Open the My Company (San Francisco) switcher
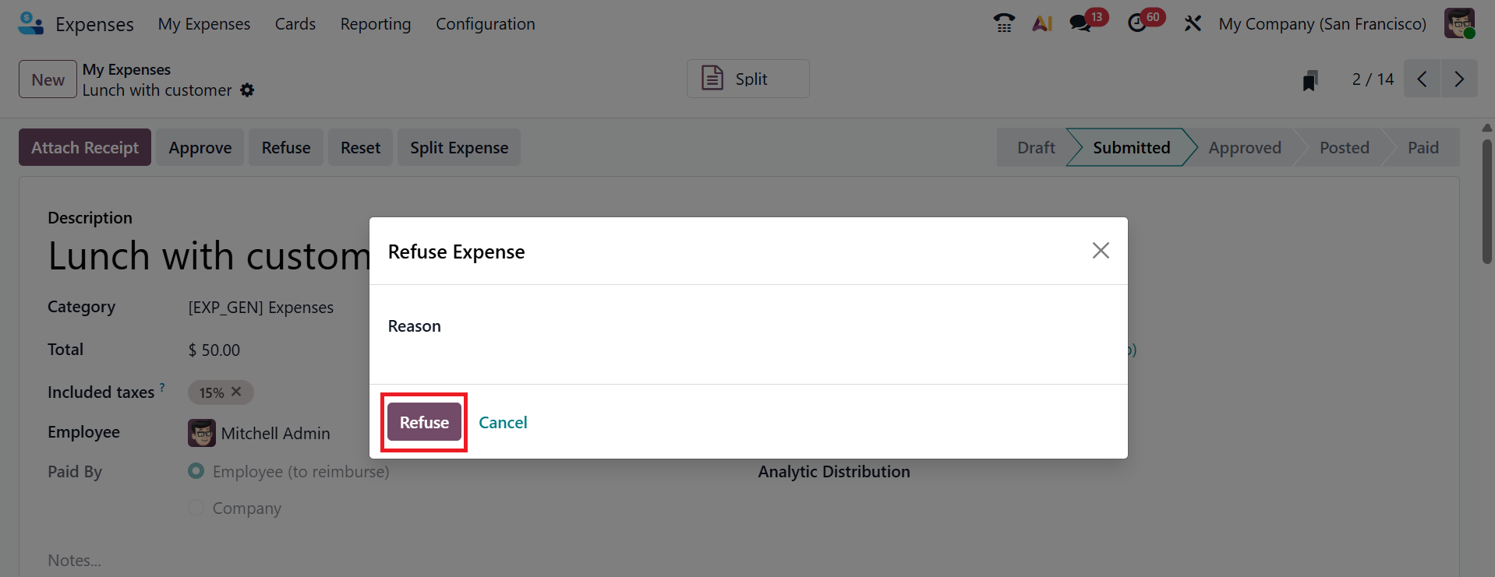This screenshot has width=1495, height=577. click(1322, 24)
